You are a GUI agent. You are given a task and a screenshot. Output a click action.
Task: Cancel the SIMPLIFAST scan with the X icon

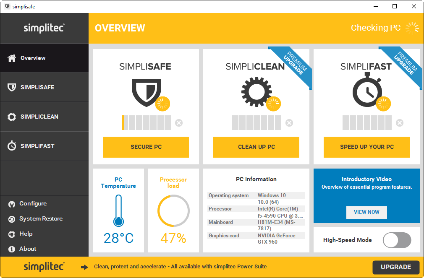[x=399, y=123]
